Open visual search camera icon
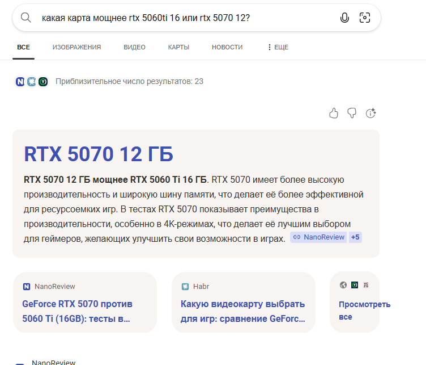426x365 pixels. click(x=365, y=18)
